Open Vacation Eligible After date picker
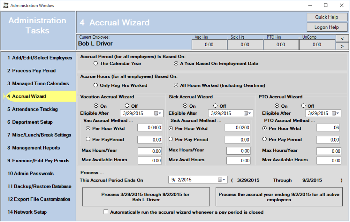The height and width of the screenshot is (222, 350). click(x=158, y=113)
